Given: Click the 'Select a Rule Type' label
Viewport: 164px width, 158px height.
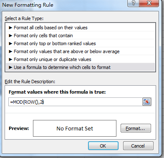Looking at the screenshot, I should coord(24,18).
